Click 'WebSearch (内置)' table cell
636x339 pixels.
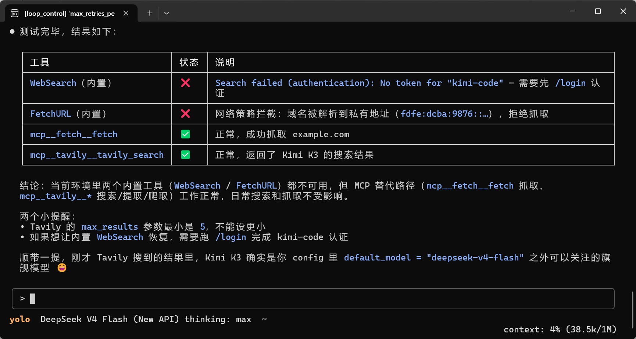tap(97, 88)
